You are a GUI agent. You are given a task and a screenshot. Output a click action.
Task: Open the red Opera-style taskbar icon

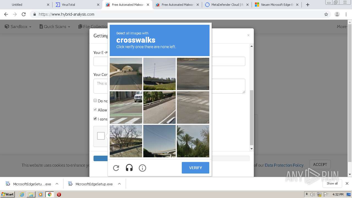click(x=59, y=194)
